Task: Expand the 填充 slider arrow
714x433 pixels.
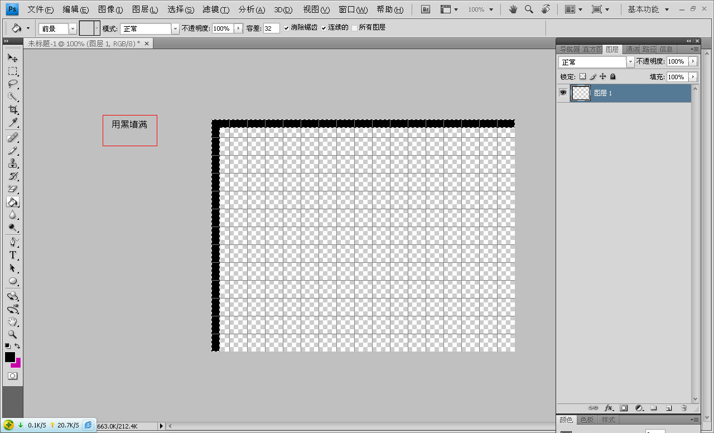Action: pyautogui.click(x=693, y=77)
